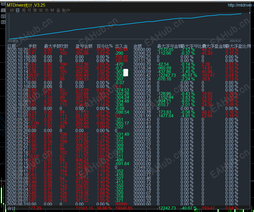Switch to the 季 quarterly tab
Screen dimensions: 254x212
pyautogui.click(x=35, y=10)
